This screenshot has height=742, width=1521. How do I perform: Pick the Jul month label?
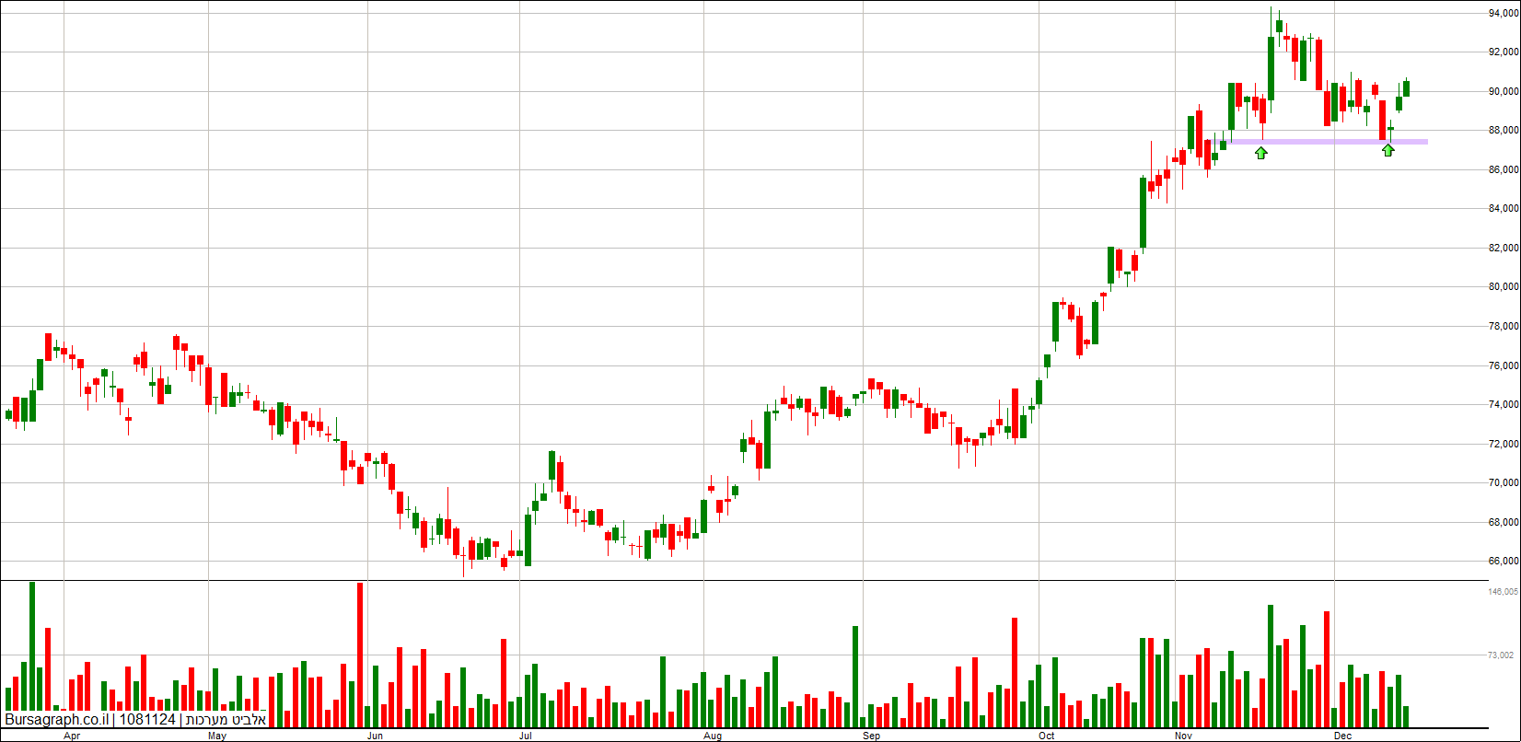point(526,736)
